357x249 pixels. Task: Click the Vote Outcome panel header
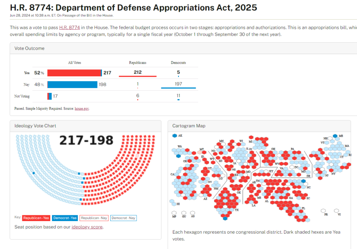183,48
